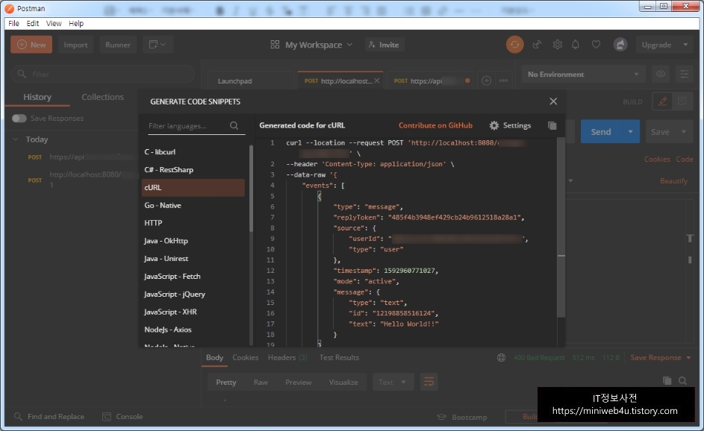Open the new tab plus icon
Viewport: 704px width, 431px height.
coord(486,81)
